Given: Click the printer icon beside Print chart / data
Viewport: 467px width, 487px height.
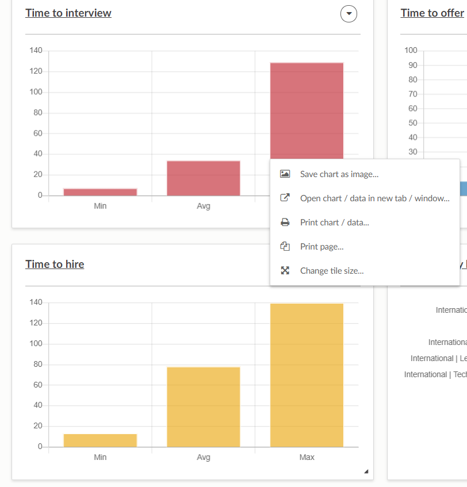Looking at the screenshot, I should click(x=285, y=223).
